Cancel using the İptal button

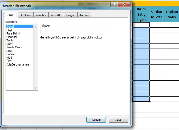pos(118,120)
